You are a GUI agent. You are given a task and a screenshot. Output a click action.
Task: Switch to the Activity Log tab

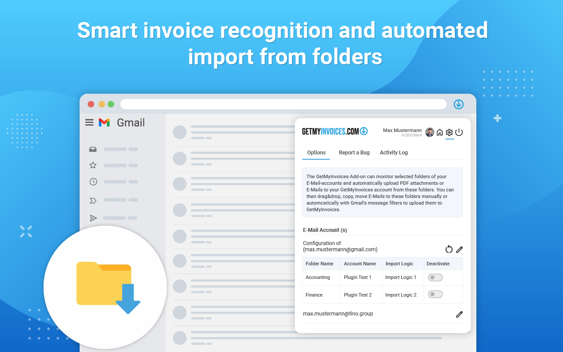[x=394, y=153]
